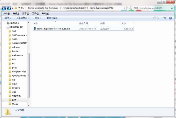Click the sidebar vertical scrollbar thumb
The height and width of the screenshot is (118, 176).
point(28,75)
